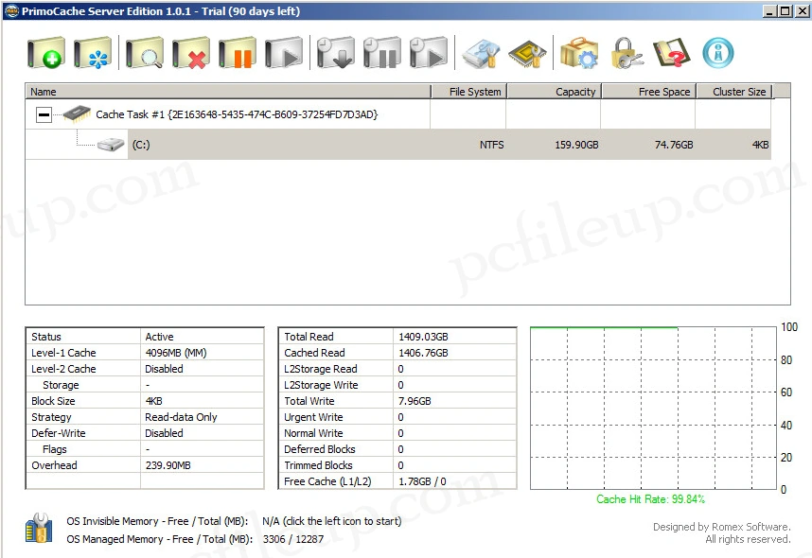
Task: Click the Capacity column header
Action: [x=554, y=92]
